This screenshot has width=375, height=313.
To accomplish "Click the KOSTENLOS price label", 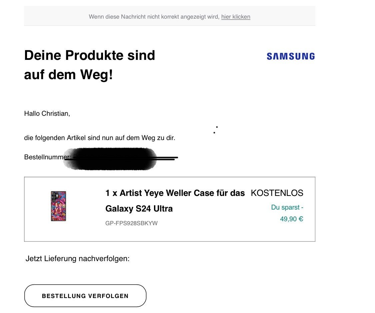I will coord(277,193).
